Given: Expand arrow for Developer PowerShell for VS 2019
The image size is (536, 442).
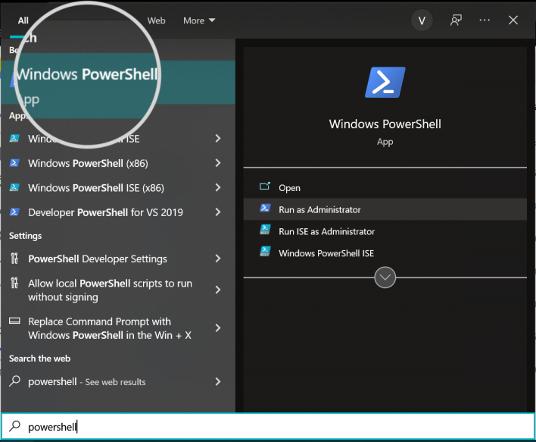Looking at the screenshot, I should pyautogui.click(x=218, y=212).
